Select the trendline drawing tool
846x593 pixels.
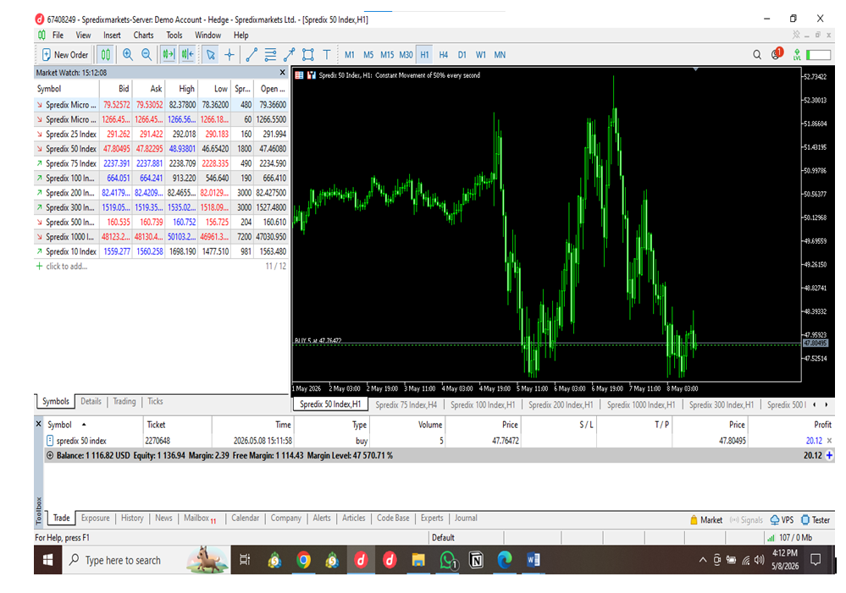point(252,54)
